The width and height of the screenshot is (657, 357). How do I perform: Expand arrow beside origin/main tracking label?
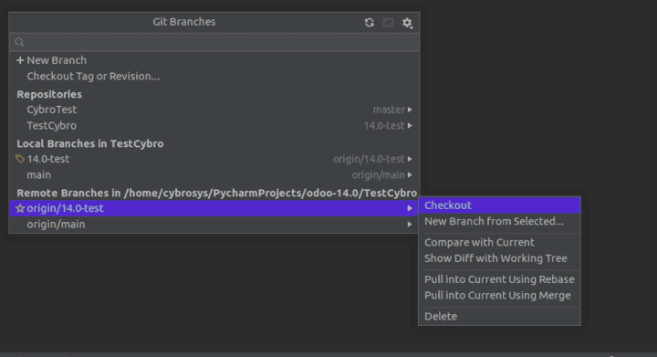410,174
